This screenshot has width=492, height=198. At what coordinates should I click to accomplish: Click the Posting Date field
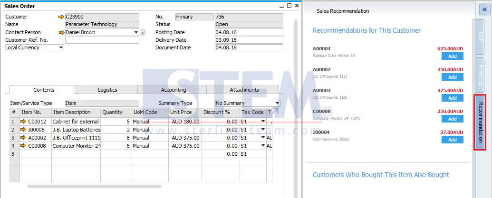click(x=249, y=32)
